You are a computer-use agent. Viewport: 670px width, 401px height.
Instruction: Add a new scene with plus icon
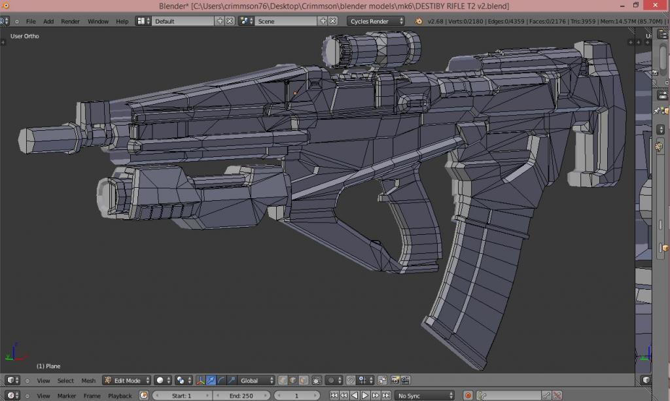click(x=323, y=21)
